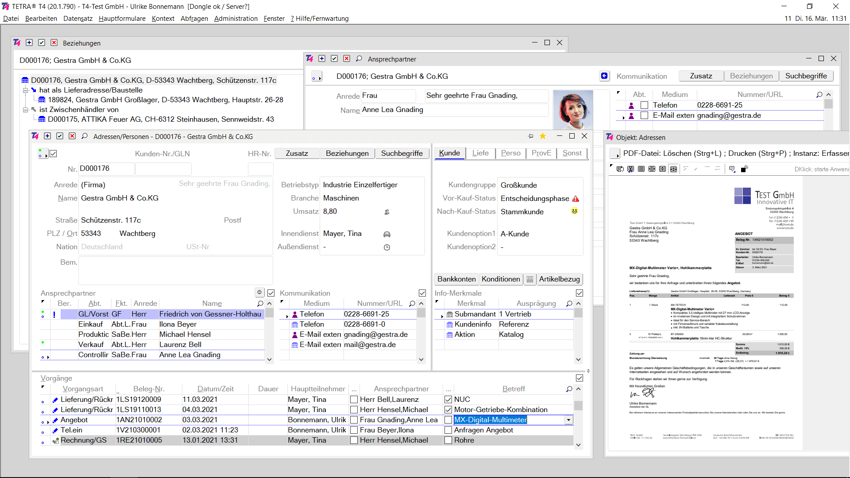The image size is (850, 478).
Task: Check the box before Herr Bell,Laurenz
Action: (x=354, y=400)
